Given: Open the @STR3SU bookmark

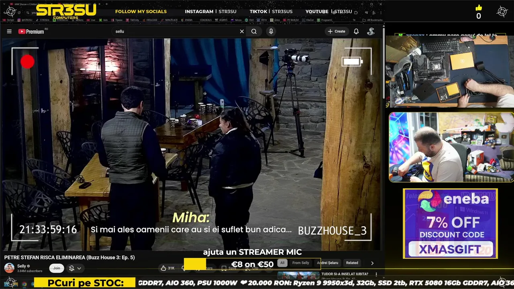Looking at the screenshot, I should tap(25, 20).
